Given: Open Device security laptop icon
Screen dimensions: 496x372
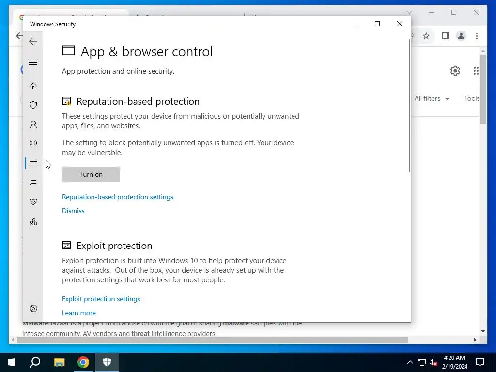Looking at the screenshot, I should (x=33, y=183).
